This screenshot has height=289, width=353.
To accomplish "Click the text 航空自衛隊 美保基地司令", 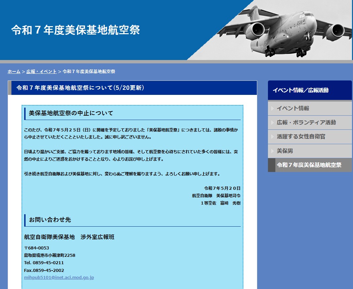I will coord(216,196).
